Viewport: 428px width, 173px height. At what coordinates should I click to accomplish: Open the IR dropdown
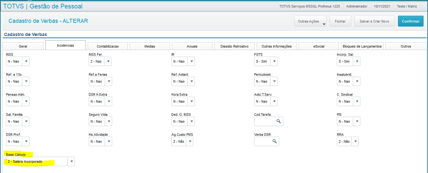pyautogui.click(x=191, y=61)
